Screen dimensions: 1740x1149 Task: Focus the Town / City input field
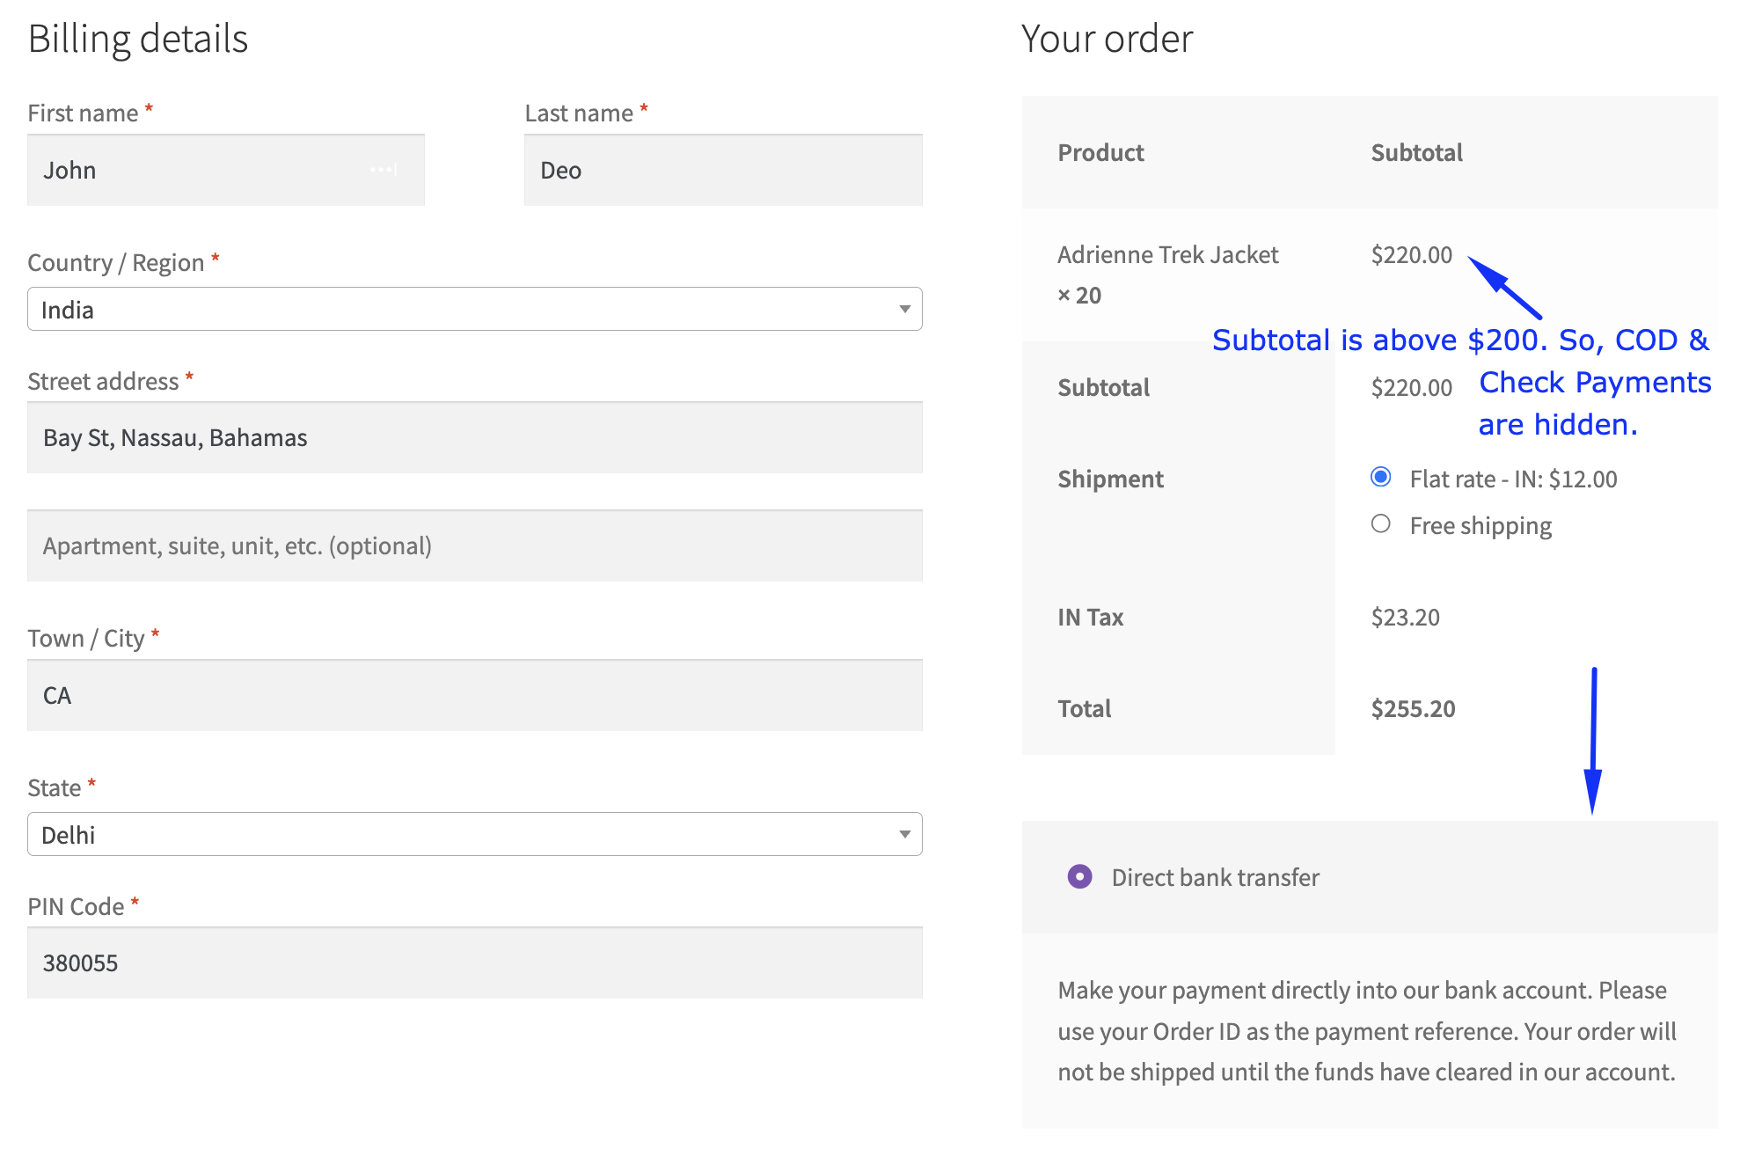pos(474,696)
